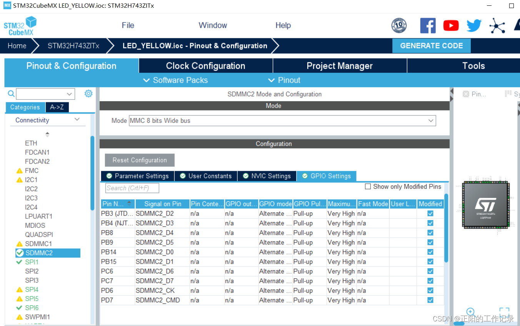Click the SPI4 warning triangle icon
This screenshot has width=520, height=326.
[x=20, y=290]
